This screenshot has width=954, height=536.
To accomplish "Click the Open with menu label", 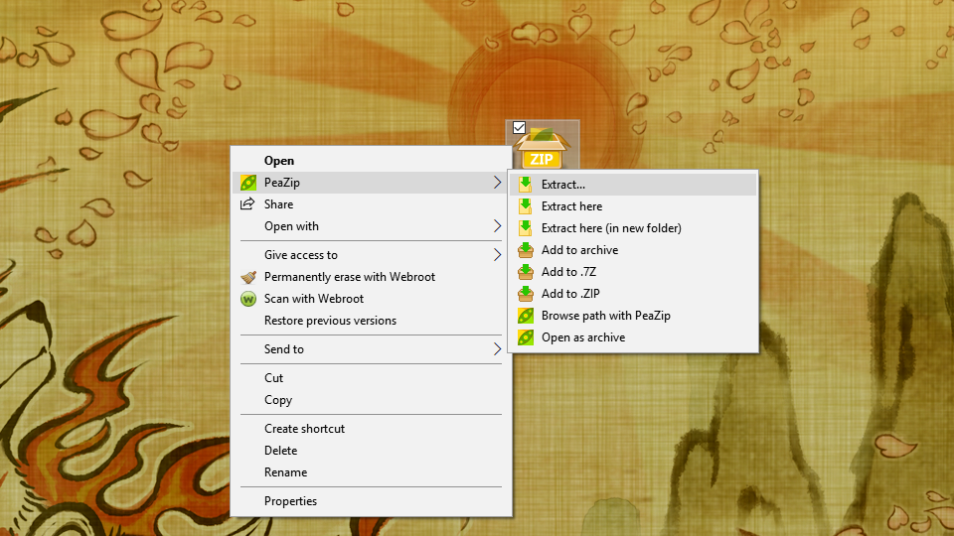I will [x=291, y=226].
